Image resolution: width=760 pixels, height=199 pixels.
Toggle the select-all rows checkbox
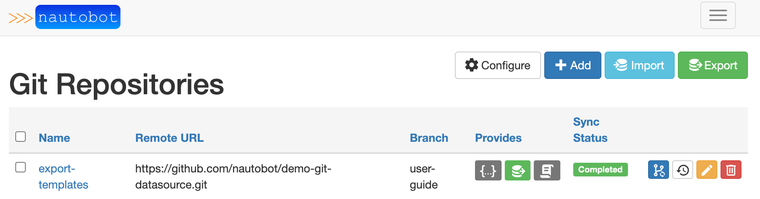pyautogui.click(x=21, y=137)
